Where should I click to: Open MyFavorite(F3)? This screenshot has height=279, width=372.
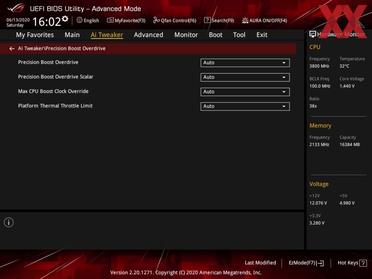(x=126, y=20)
